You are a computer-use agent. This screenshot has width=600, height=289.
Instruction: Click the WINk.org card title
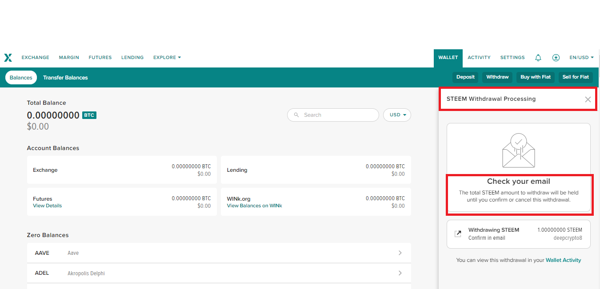click(239, 199)
